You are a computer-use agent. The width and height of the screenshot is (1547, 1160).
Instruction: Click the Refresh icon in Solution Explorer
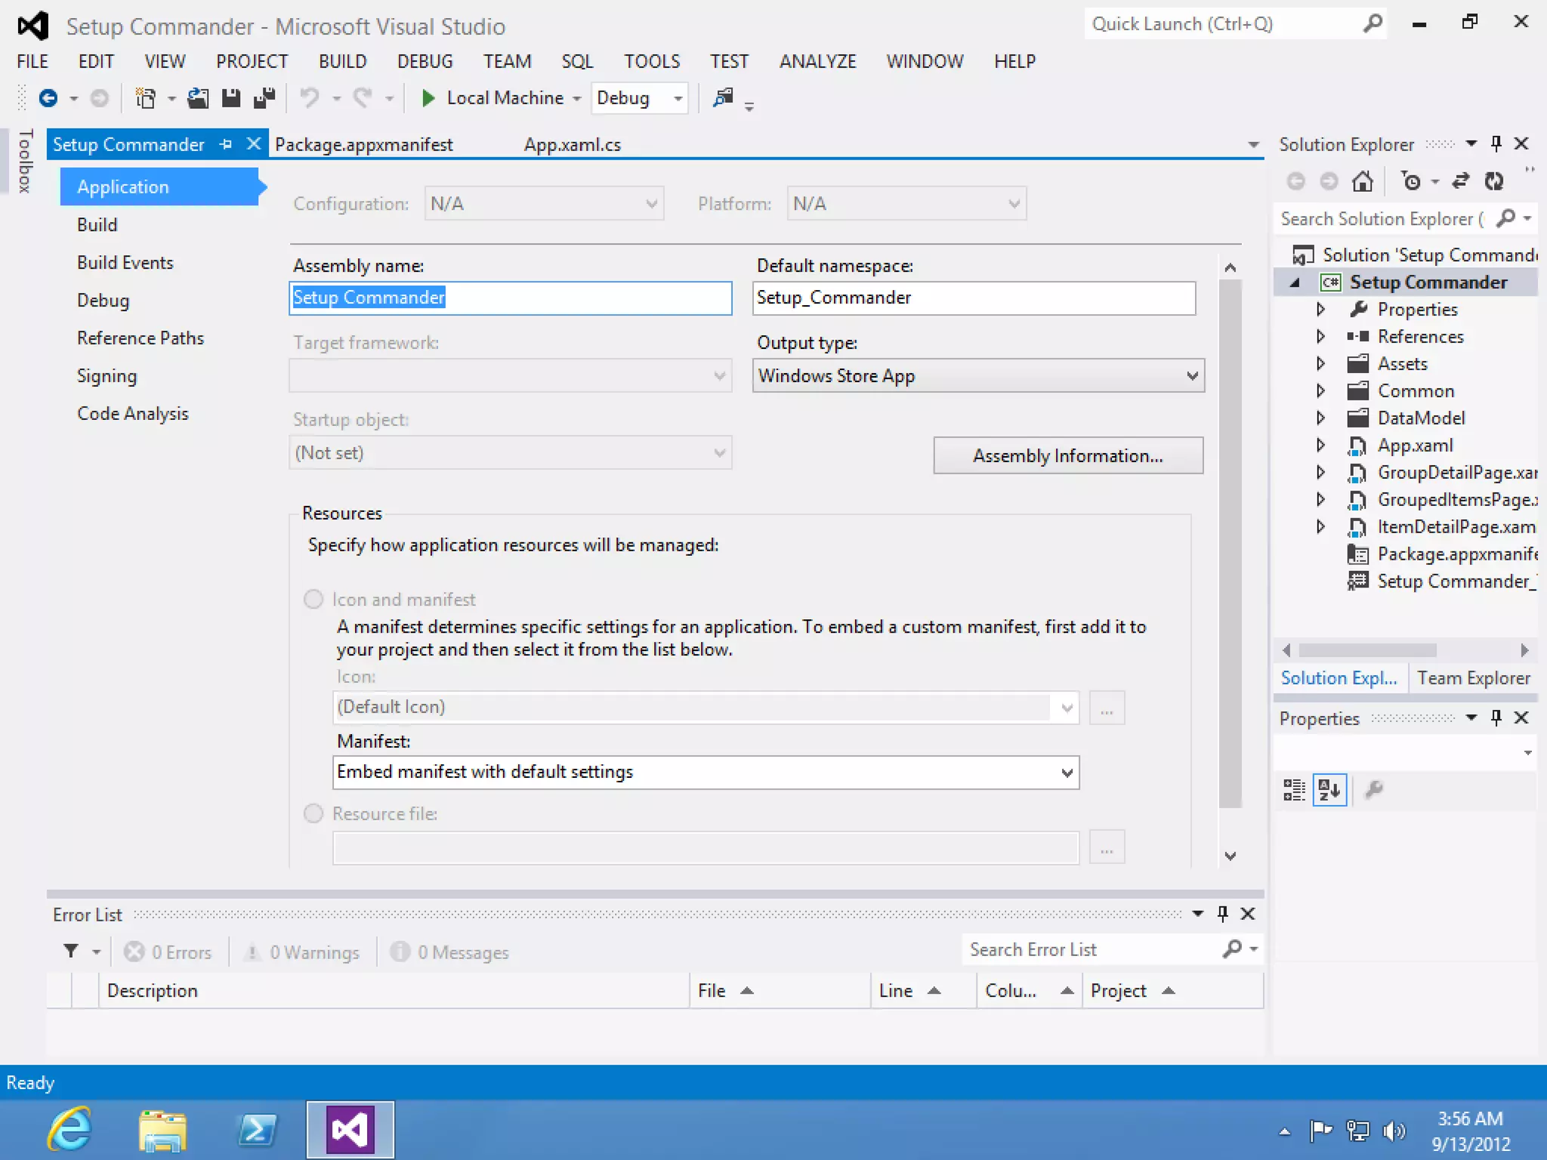(1493, 181)
